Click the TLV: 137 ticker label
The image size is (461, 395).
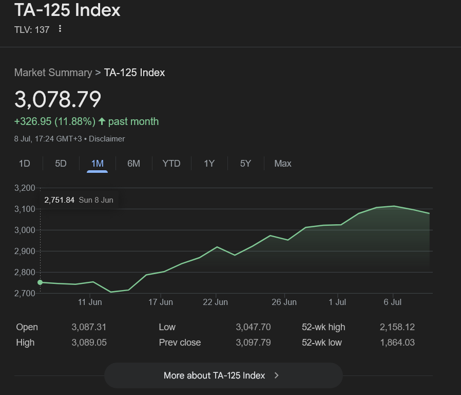[32, 30]
